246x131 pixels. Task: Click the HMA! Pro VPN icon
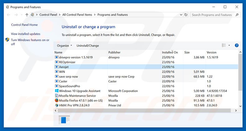pos(57,105)
